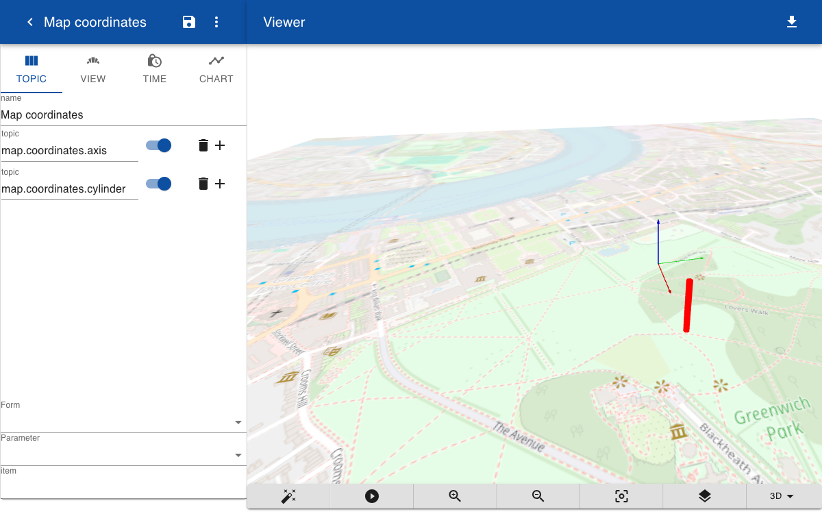Zoom out of the viewer
The width and height of the screenshot is (822, 514).
[x=538, y=496]
